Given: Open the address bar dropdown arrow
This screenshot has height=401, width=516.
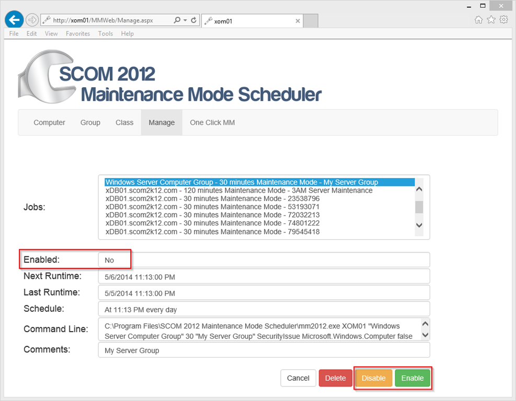Looking at the screenshot, I should pyautogui.click(x=185, y=20).
